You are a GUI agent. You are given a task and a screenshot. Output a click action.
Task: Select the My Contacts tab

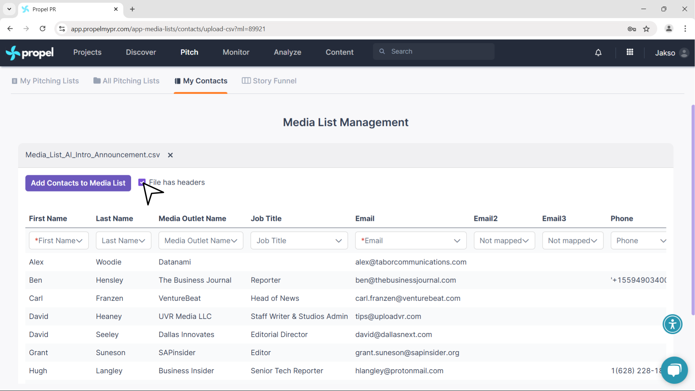pyautogui.click(x=201, y=81)
